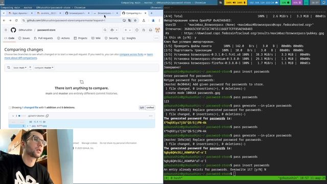Viewport: 327px width, 184px height.
Task: Click 'Do not share my personal information' link
Action: click(118, 143)
